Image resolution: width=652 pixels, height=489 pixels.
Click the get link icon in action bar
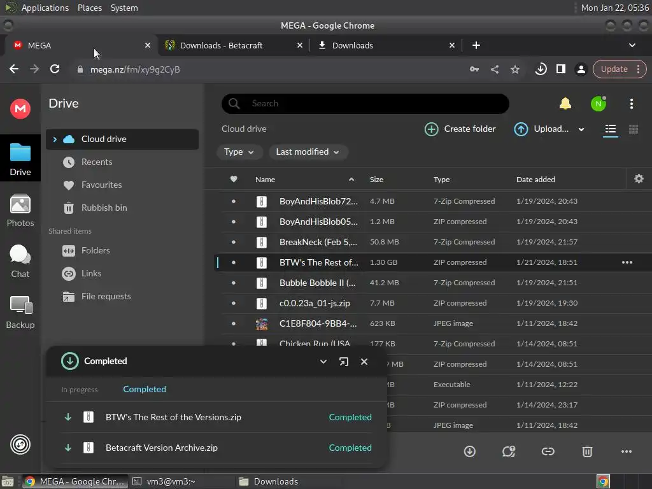click(548, 451)
